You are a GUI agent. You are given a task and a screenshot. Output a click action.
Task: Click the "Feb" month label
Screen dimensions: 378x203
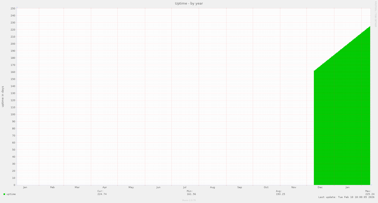coord(52,187)
